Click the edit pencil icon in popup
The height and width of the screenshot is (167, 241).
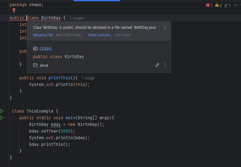coord(157,65)
